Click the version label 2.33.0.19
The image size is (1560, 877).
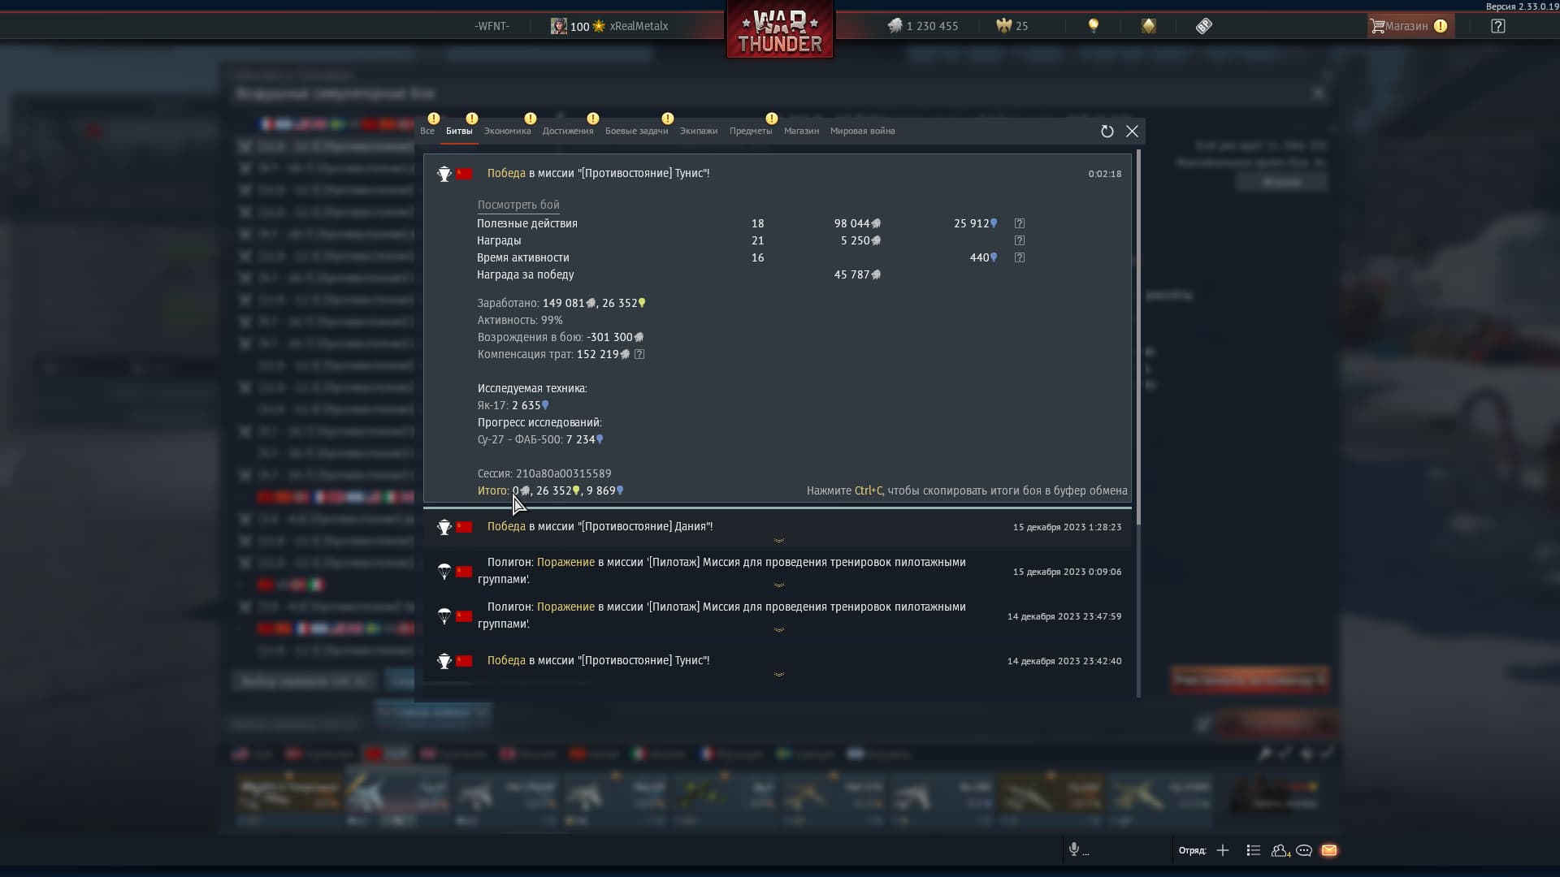(1522, 6)
